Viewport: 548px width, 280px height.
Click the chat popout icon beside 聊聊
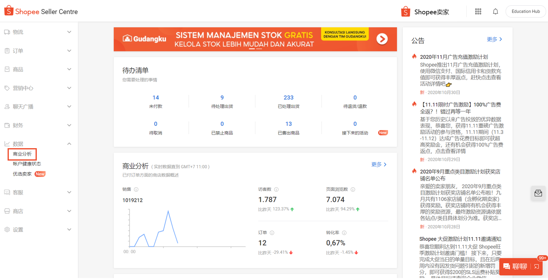click(537, 266)
